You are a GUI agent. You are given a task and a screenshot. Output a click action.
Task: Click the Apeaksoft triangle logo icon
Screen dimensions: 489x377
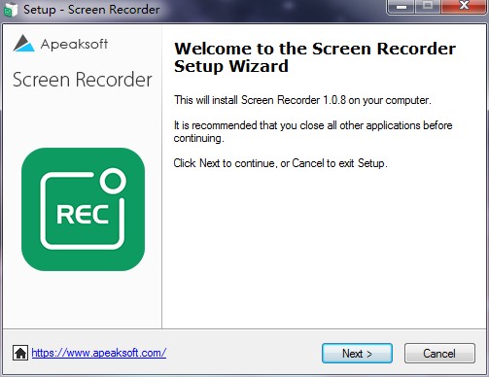(x=23, y=43)
